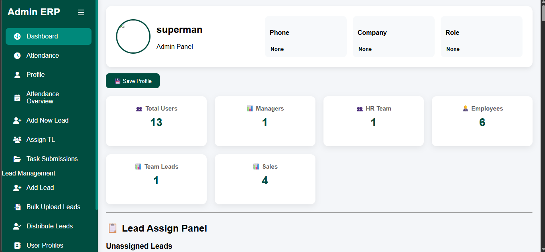Click the superman profile avatar circle
The height and width of the screenshot is (252, 545).
133,36
